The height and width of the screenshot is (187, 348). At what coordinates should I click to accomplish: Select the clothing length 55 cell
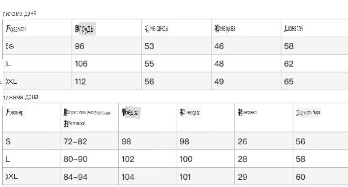176,64
